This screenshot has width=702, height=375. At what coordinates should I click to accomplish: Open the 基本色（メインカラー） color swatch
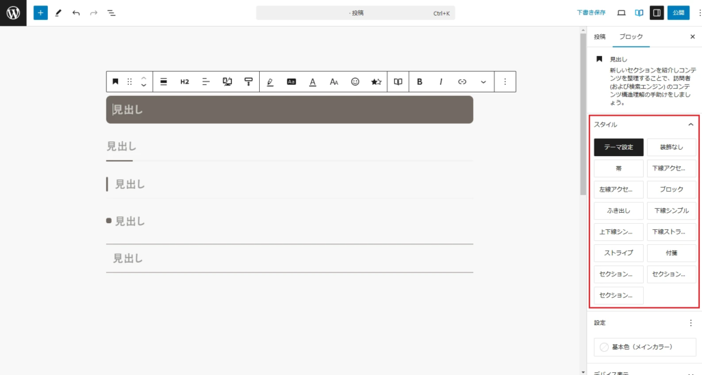click(x=644, y=347)
